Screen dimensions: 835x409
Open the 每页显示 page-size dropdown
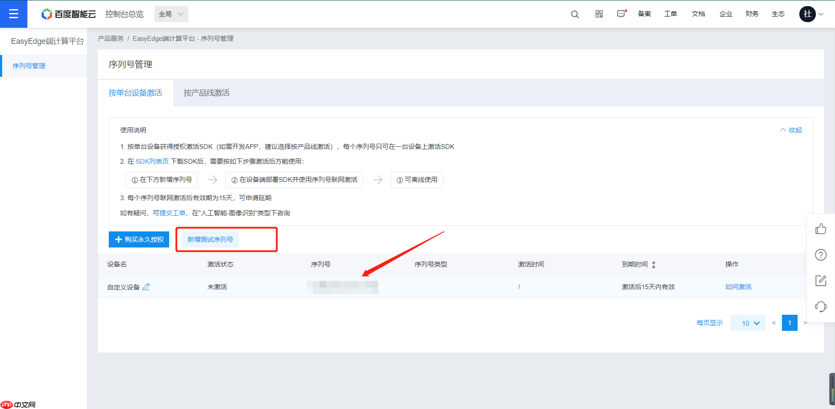coord(748,323)
